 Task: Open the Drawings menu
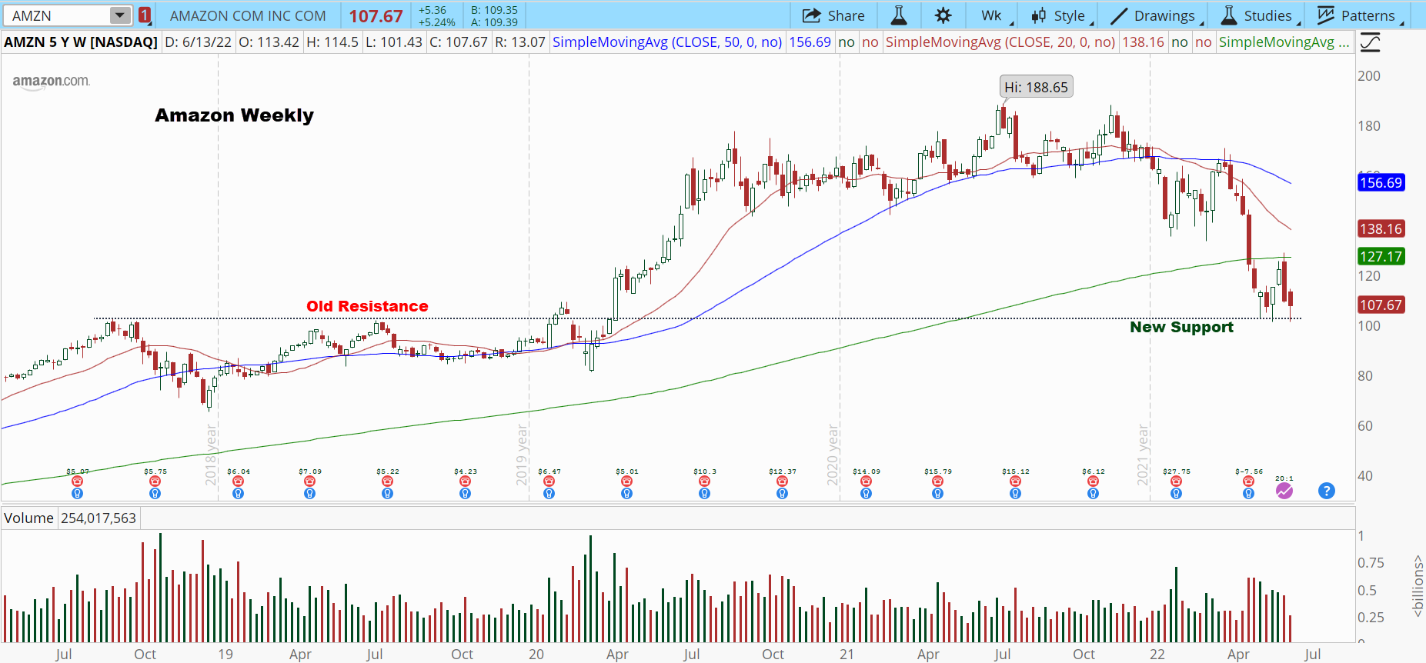[1153, 15]
